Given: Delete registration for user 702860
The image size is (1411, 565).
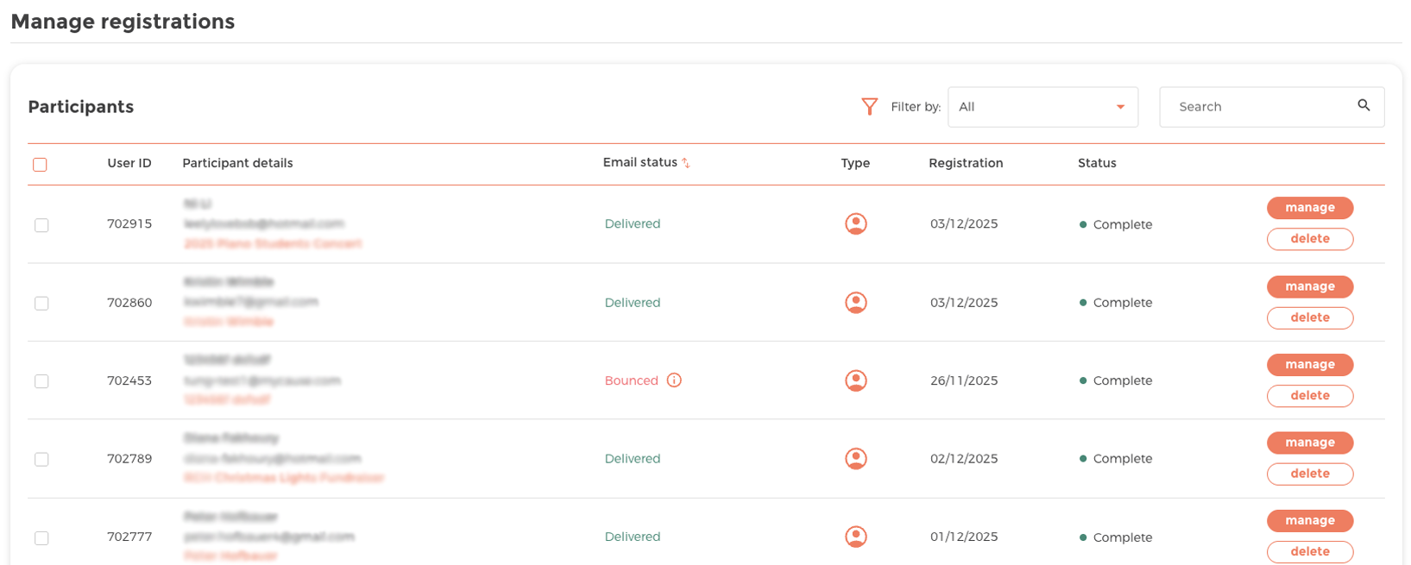Looking at the screenshot, I should tap(1310, 317).
